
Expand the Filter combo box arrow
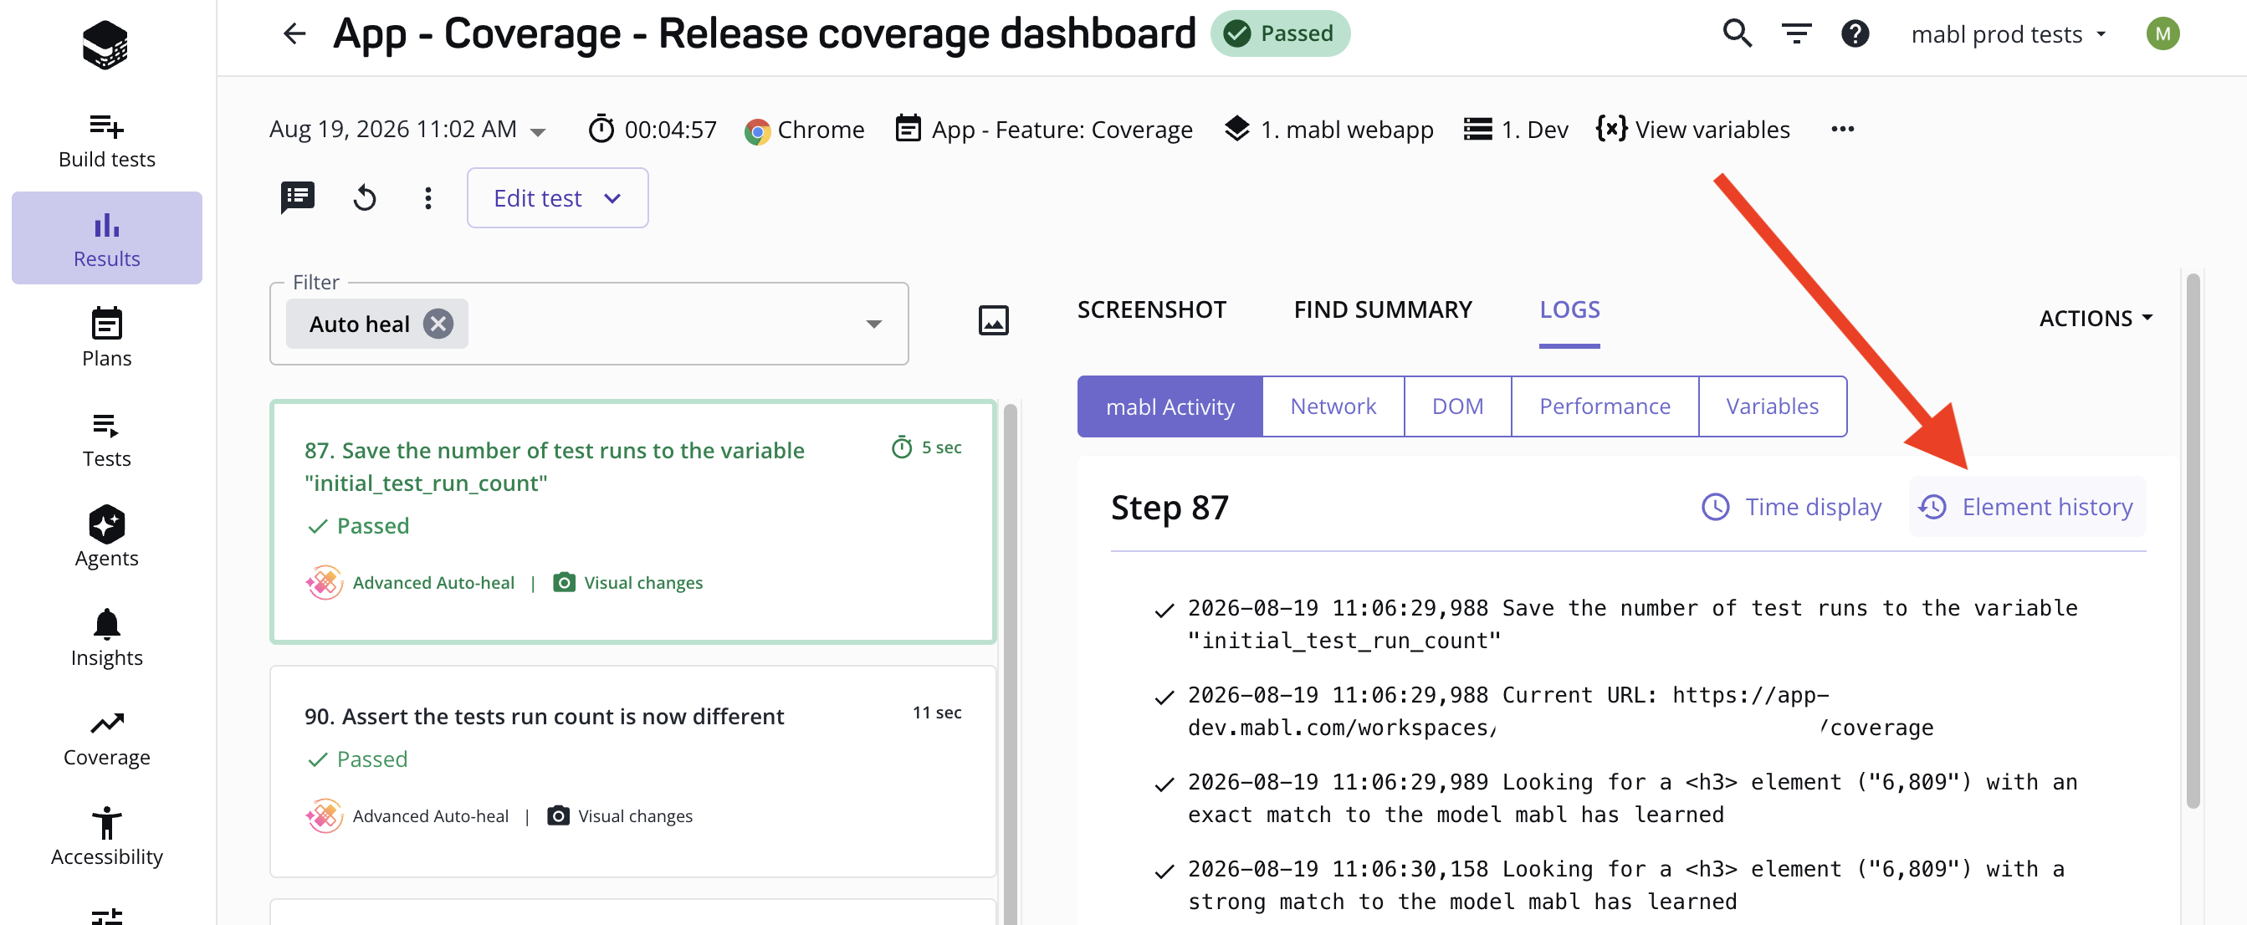(x=873, y=324)
